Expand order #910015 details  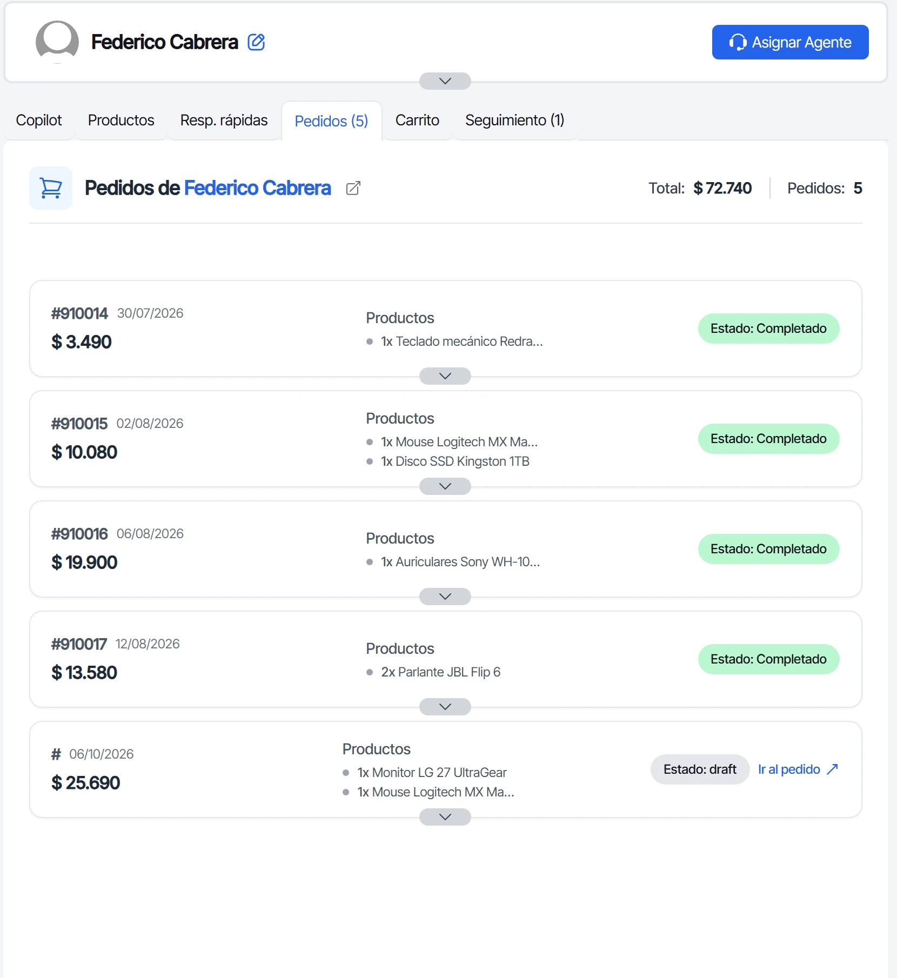445,486
